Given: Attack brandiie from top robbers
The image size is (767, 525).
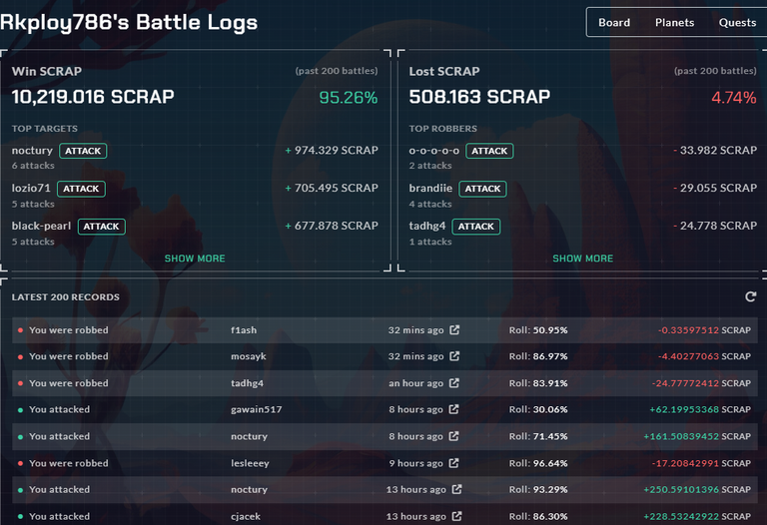Looking at the screenshot, I should click(482, 189).
